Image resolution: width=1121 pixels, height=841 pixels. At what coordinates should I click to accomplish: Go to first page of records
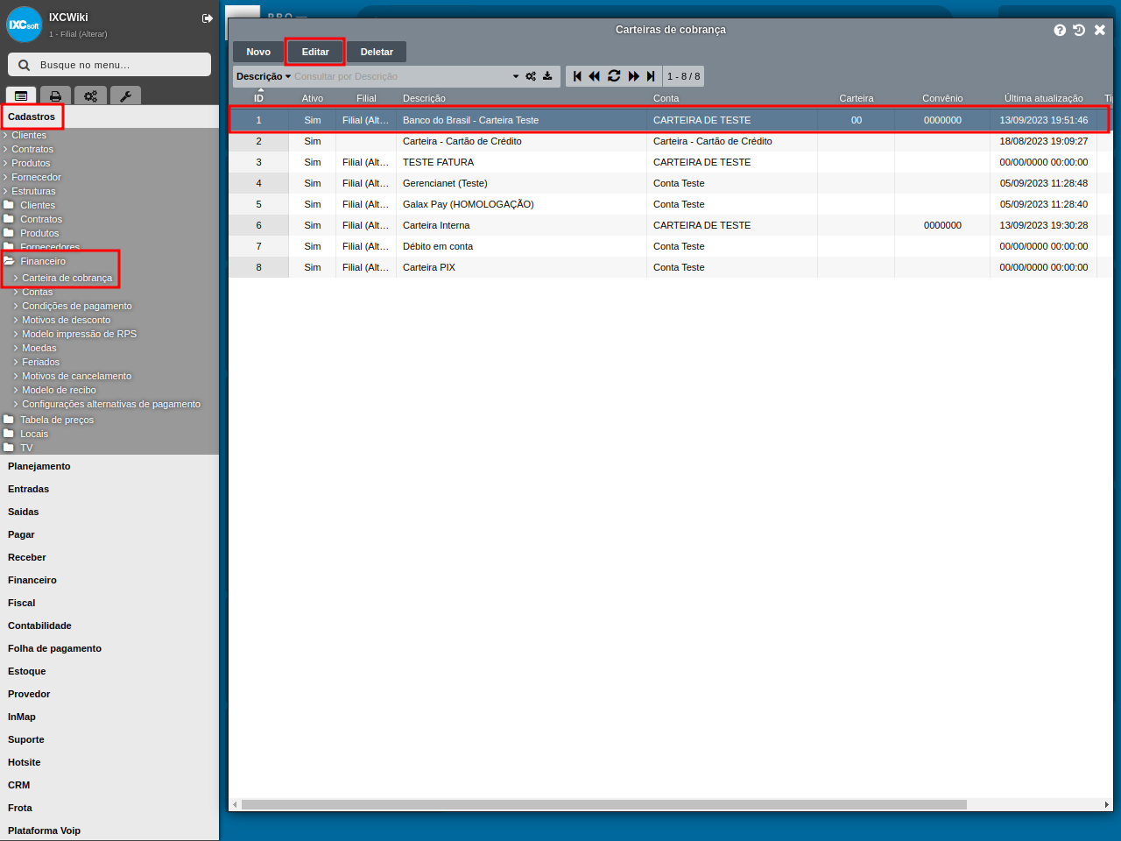coord(577,76)
